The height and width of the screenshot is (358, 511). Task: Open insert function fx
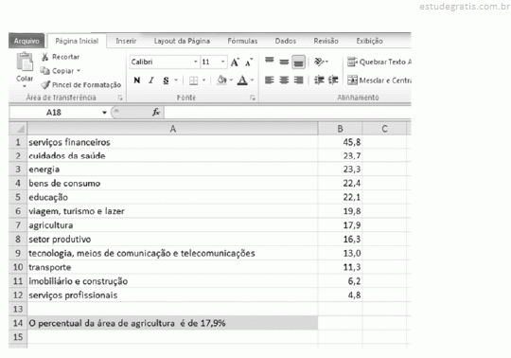156,112
